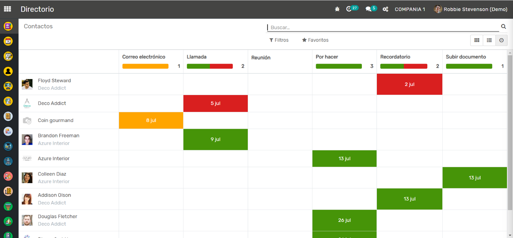Click the Directorio app title
Viewport: 513px width, 238px height.
37,9
